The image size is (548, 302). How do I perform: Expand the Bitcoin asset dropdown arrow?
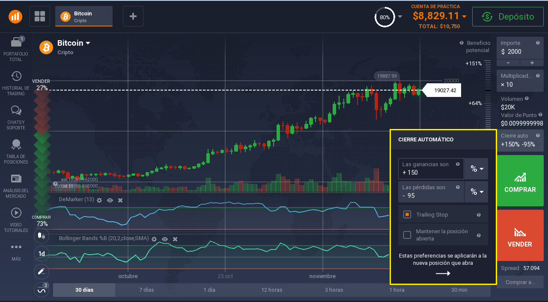88,43
